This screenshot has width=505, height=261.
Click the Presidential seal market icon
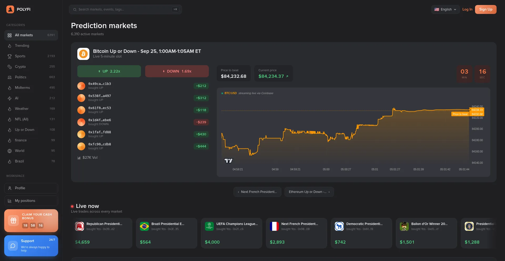[469, 226]
